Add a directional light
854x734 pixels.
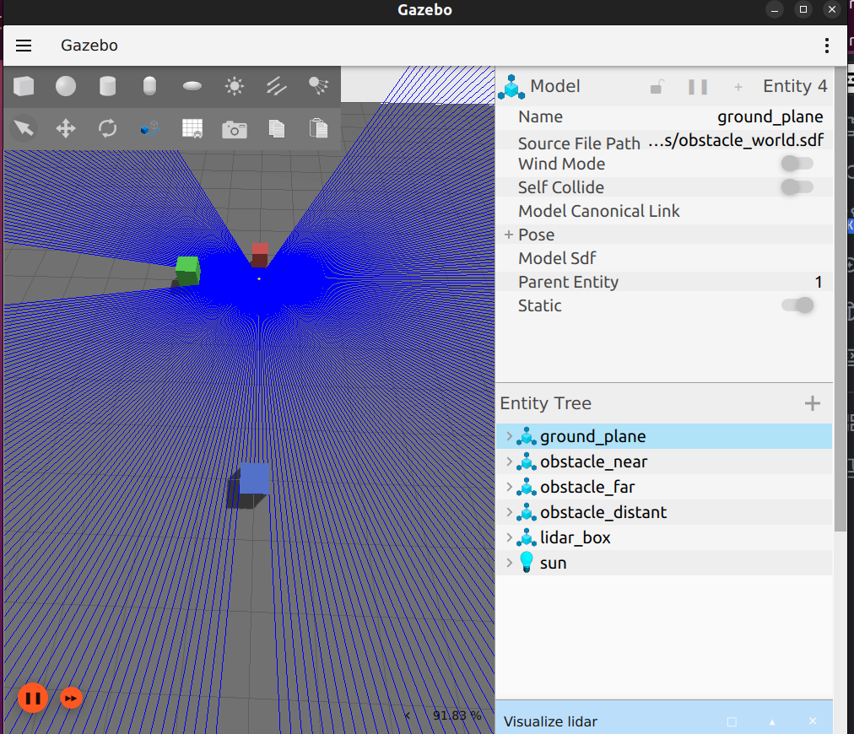(277, 86)
